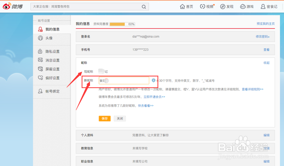
Task: Click the search magnifier icon
Action: pos(144,7)
